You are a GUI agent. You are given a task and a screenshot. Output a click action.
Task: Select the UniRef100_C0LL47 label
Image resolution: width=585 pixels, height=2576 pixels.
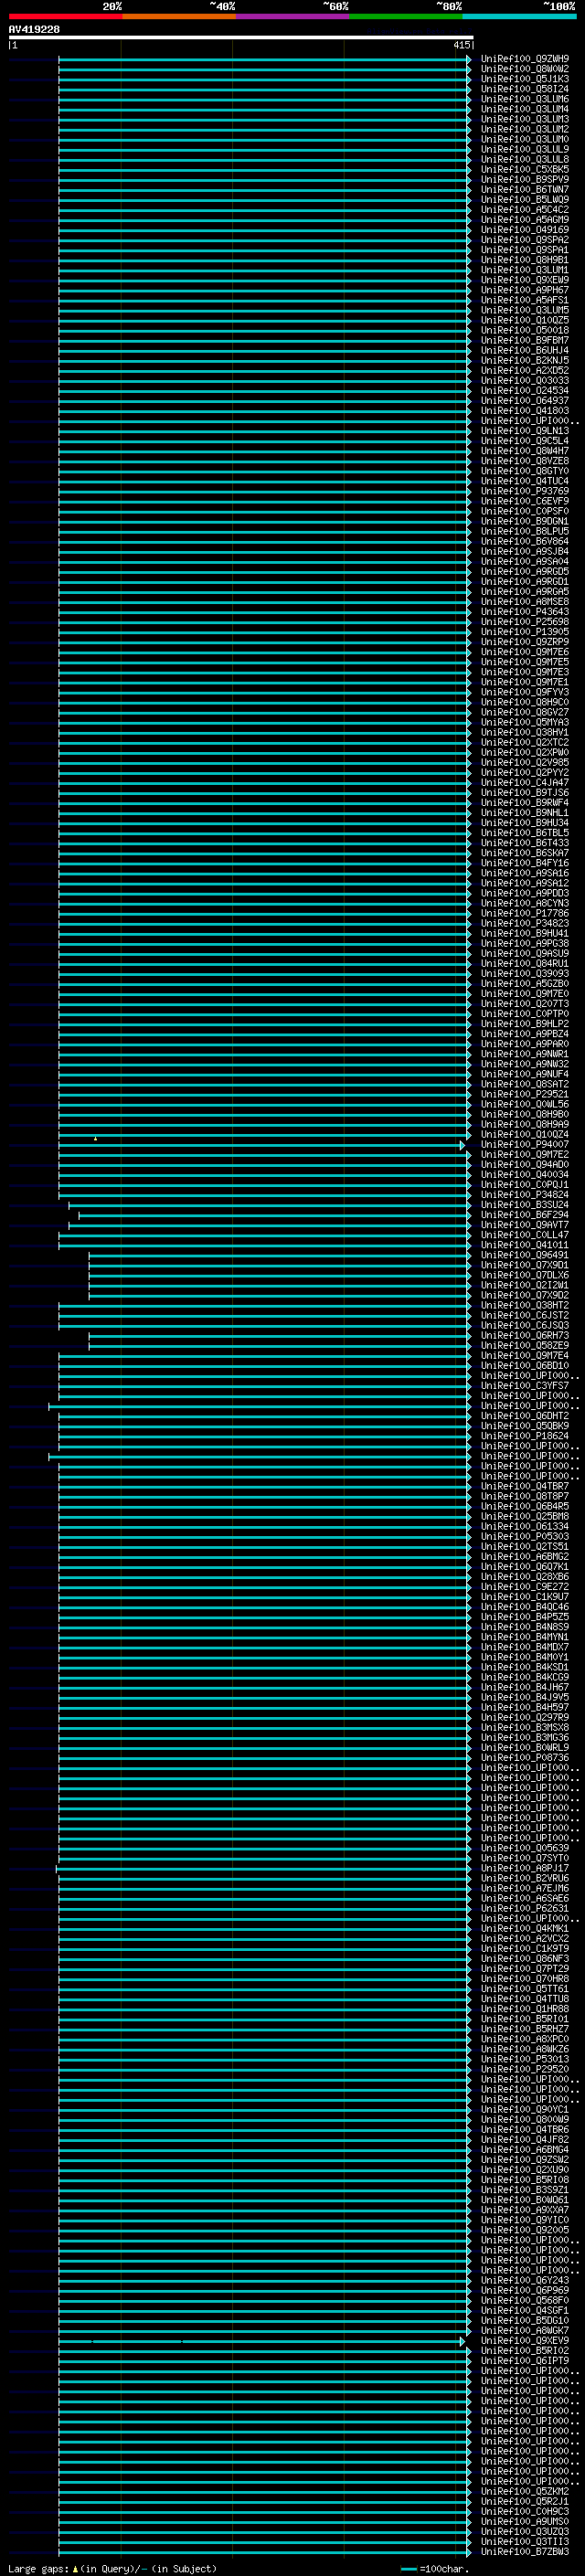pyautogui.click(x=525, y=1235)
